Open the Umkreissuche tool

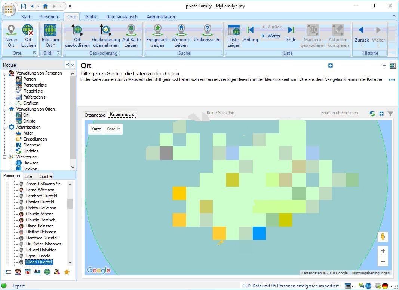coord(208,33)
